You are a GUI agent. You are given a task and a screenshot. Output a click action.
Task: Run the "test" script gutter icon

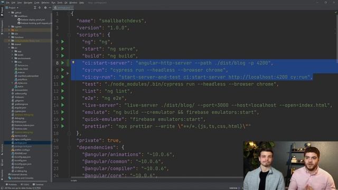coord(63,84)
